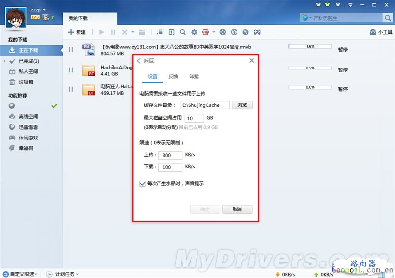The height and width of the screenshot is (278, 395).
Task: Click the magnifier search tasks icon
Action: click(x=183, y=32)
